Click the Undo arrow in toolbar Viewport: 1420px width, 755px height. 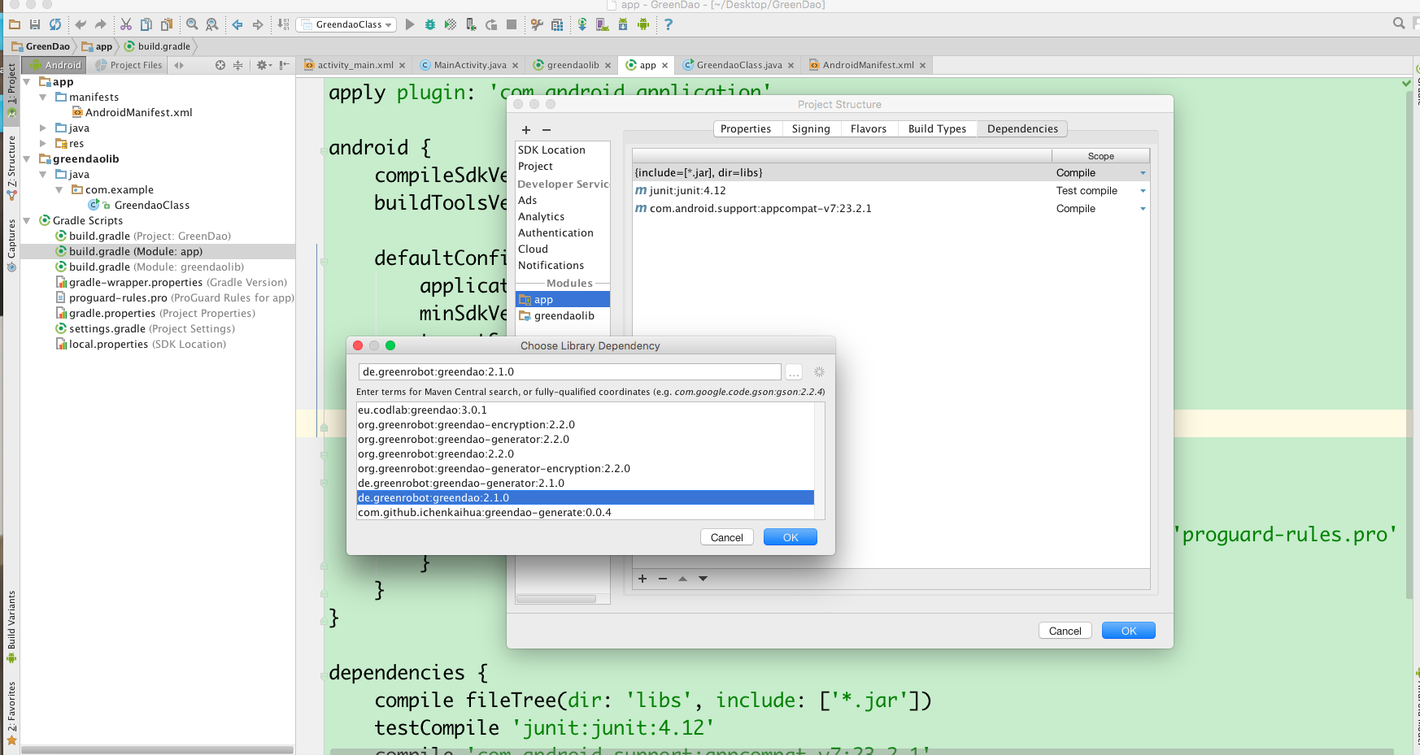pos(81,24)
